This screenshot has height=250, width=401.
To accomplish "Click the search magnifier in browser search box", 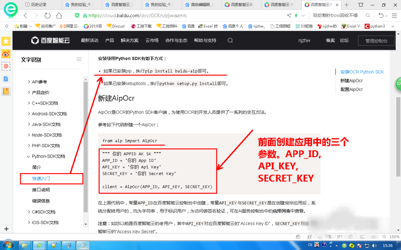I will click(368, 16).
